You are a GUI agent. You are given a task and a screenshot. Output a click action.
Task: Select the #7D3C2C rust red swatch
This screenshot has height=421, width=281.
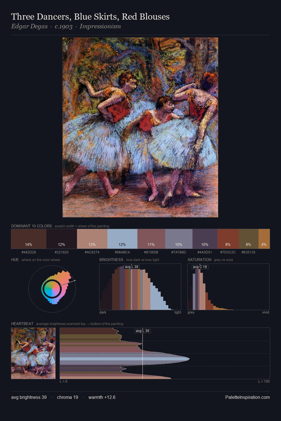[x=228, y=239]
